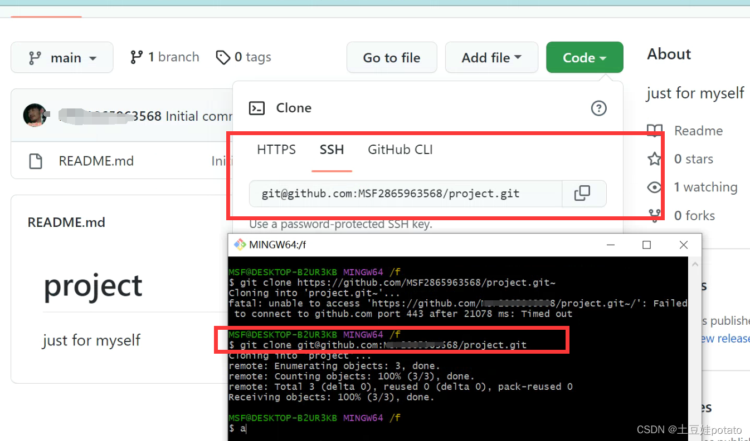Screen dimensions: 750x441
Task: Open the Readme link in About
Action: click(x=698, y=131)
